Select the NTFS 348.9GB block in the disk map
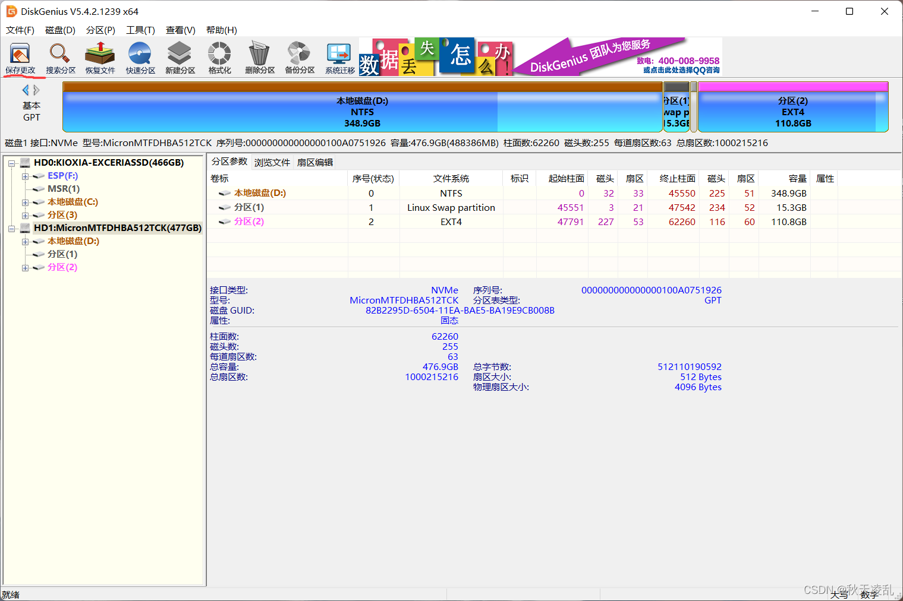 click(363, 107)
